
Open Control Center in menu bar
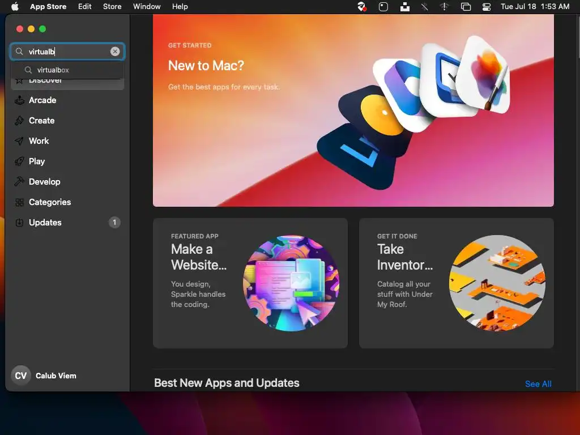pyautogui.click(x=487, y=6)
